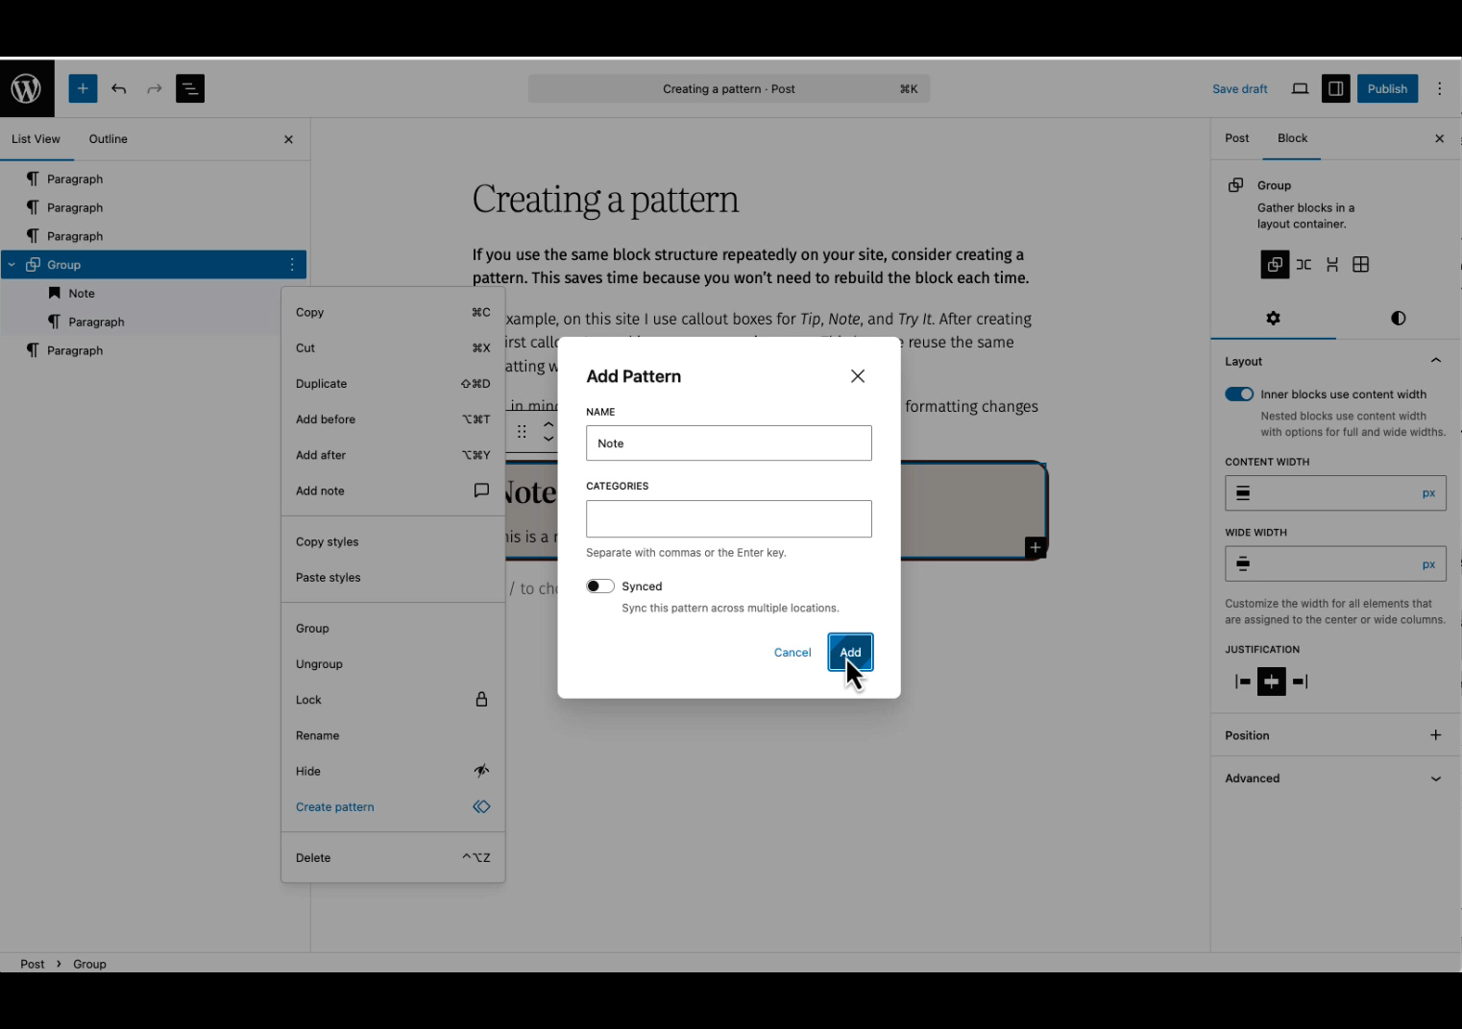Click the WordPress logo icon
The image size is (1462, 1029).
click(27, 88)
